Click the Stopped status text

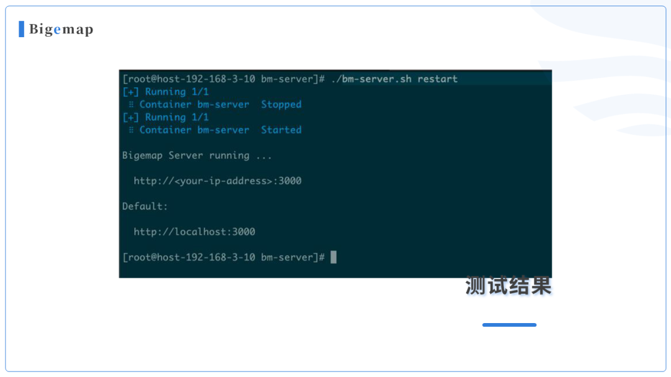click(281, 105)
